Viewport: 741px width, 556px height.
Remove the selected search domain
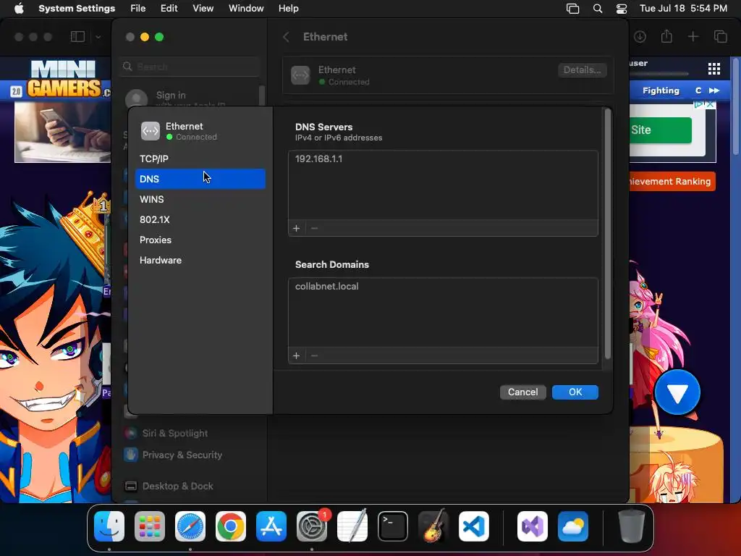314,355
